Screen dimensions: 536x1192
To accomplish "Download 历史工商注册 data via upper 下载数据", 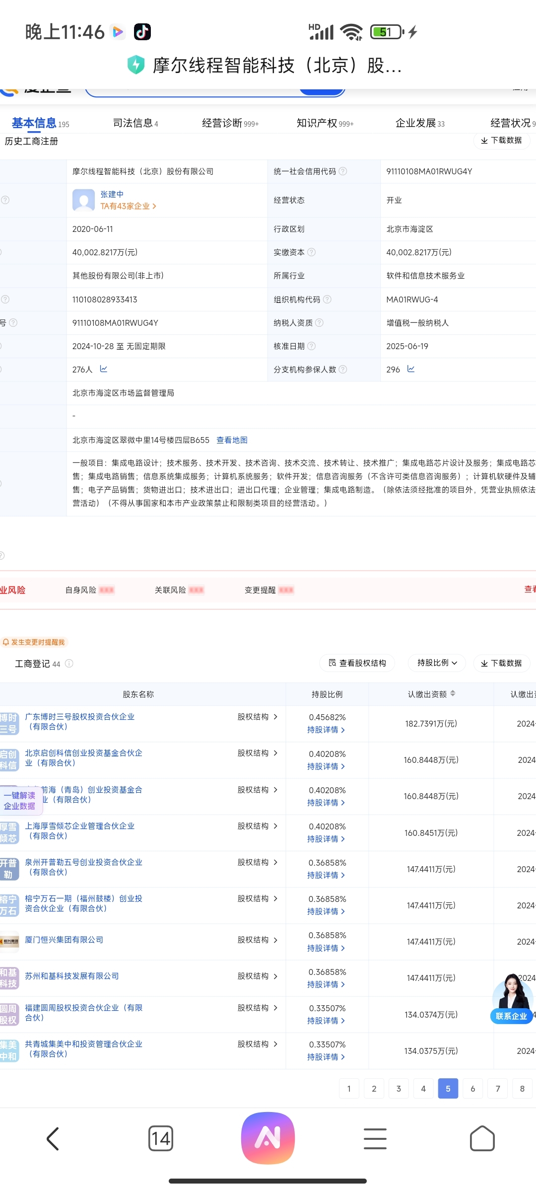I will point(502,140).
